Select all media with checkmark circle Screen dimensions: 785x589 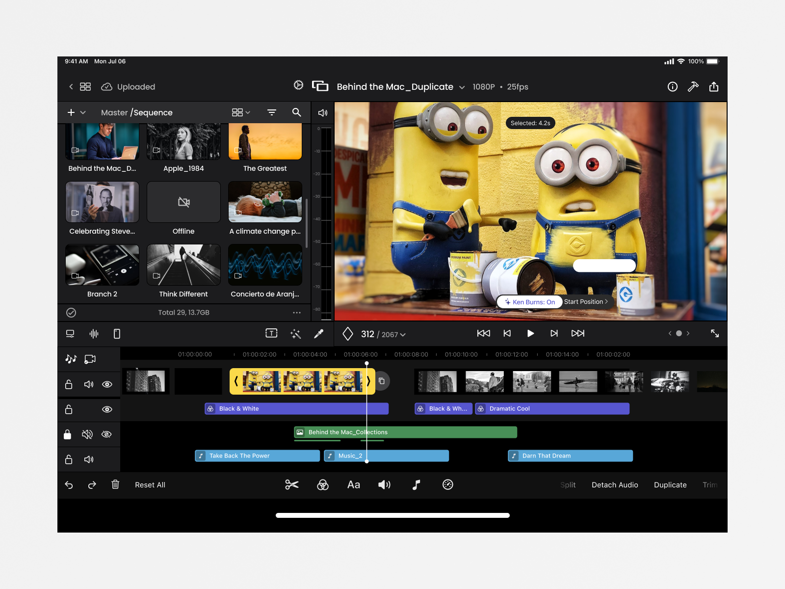pyautogui.click(x=71, y=313)
